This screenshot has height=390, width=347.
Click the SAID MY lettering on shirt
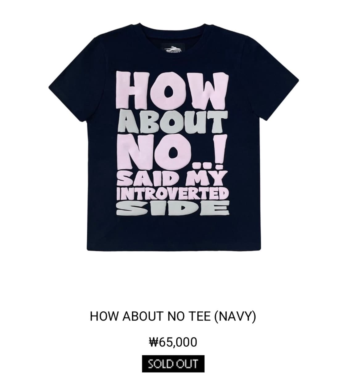point(171,177)
